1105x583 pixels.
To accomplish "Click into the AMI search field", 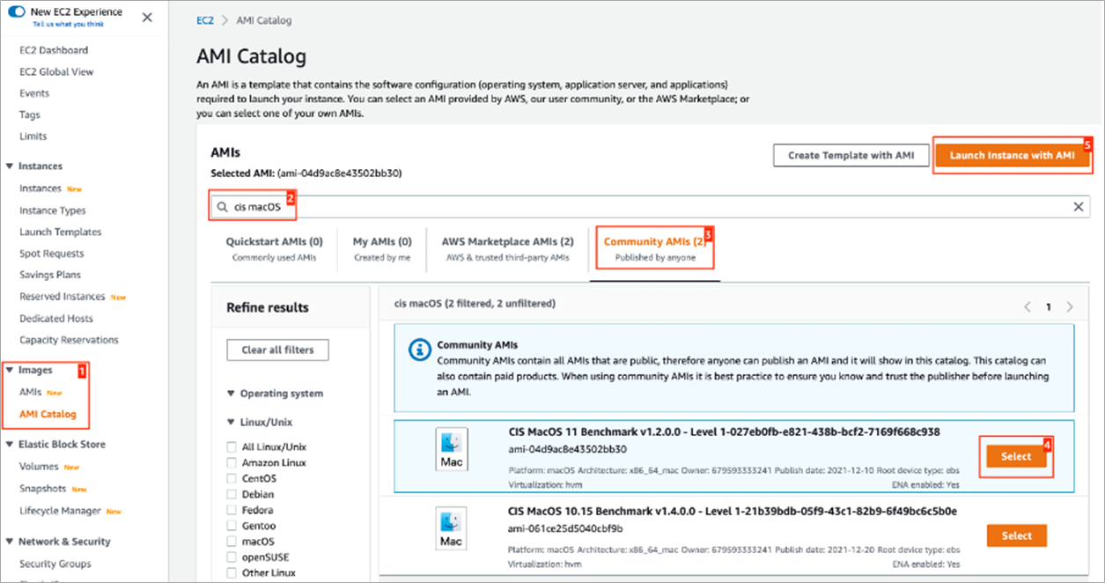I will 650,207.
